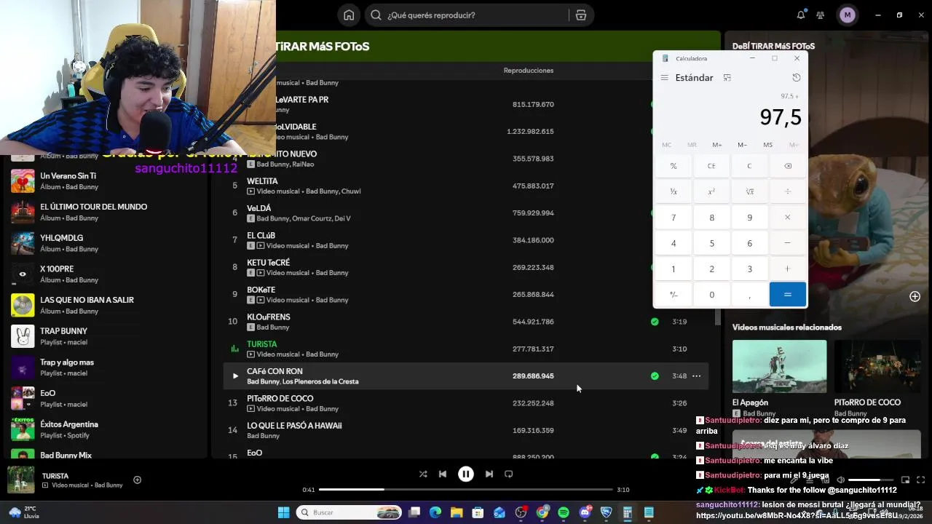Screen dimensions: 932x524
Task: Toggle saved checkmark for CAFé CON RON
Action: point(655,376)
